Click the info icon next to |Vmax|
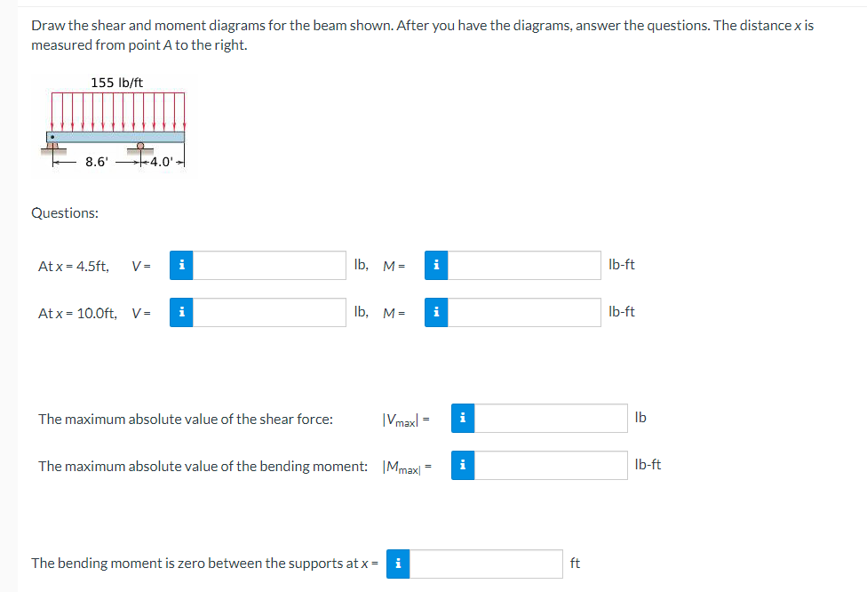This screenshot has height=592, width=867. tap(463, 418)
